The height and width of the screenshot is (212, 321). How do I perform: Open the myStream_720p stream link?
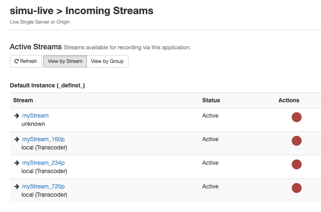pyautogui.click(x=43, y=186)
